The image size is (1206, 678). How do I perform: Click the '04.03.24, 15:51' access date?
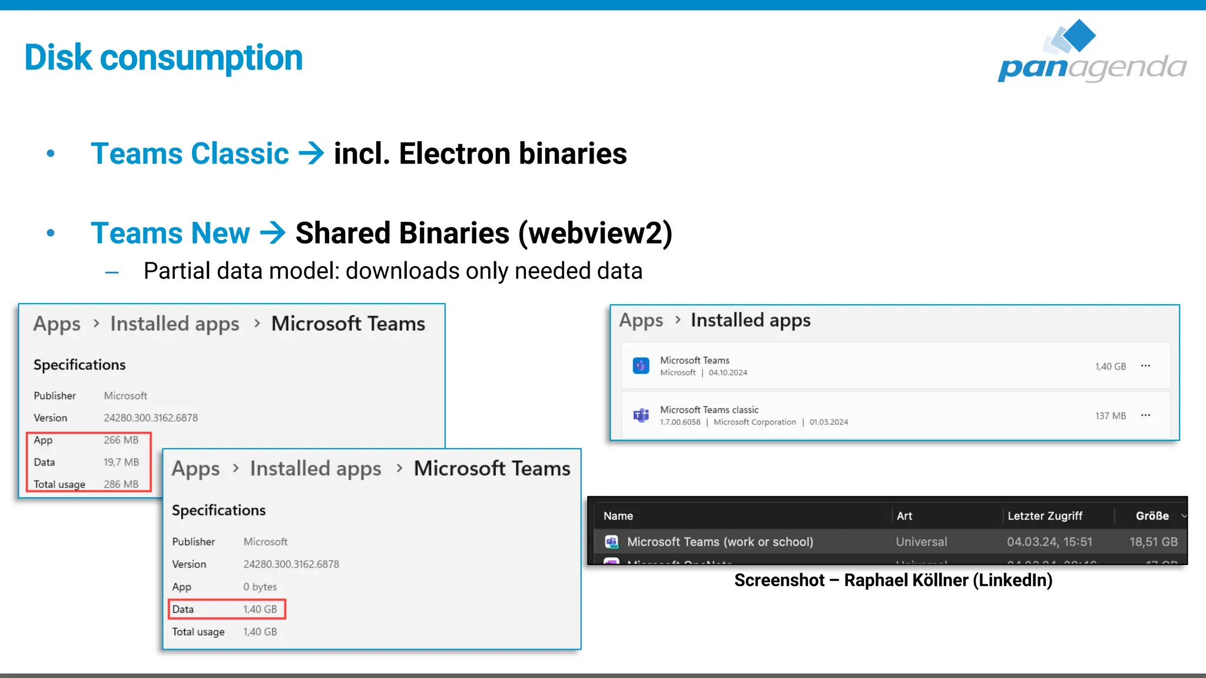tap(1049, 542)
